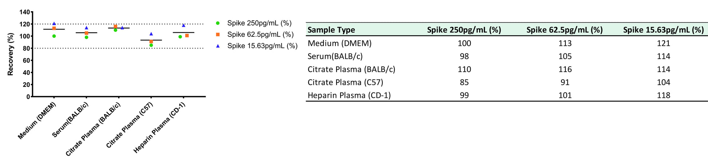Select blue triangle above Medium (DMEM)
Screen dimensions: 708x163
tap(54, 24)
